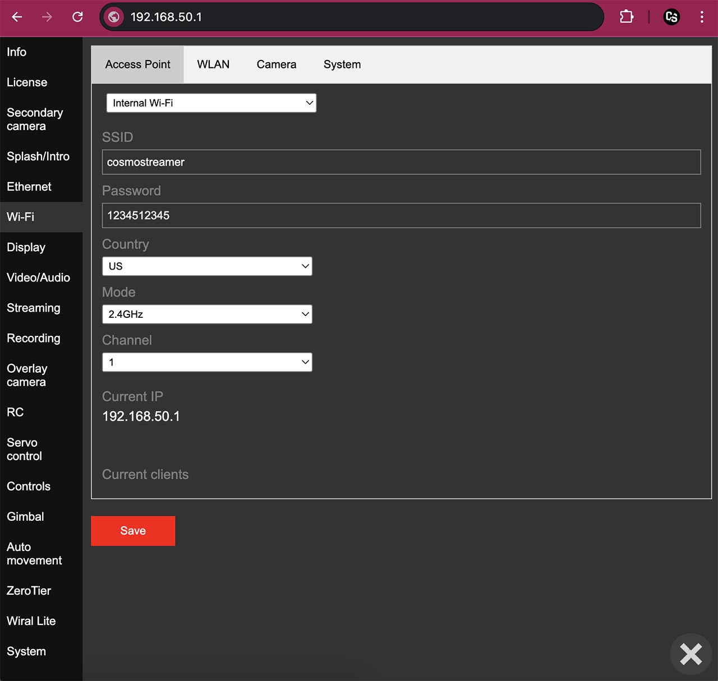718x681 pixels.
Task: Switch to the WLAN tab
Action: pos(213,64)
